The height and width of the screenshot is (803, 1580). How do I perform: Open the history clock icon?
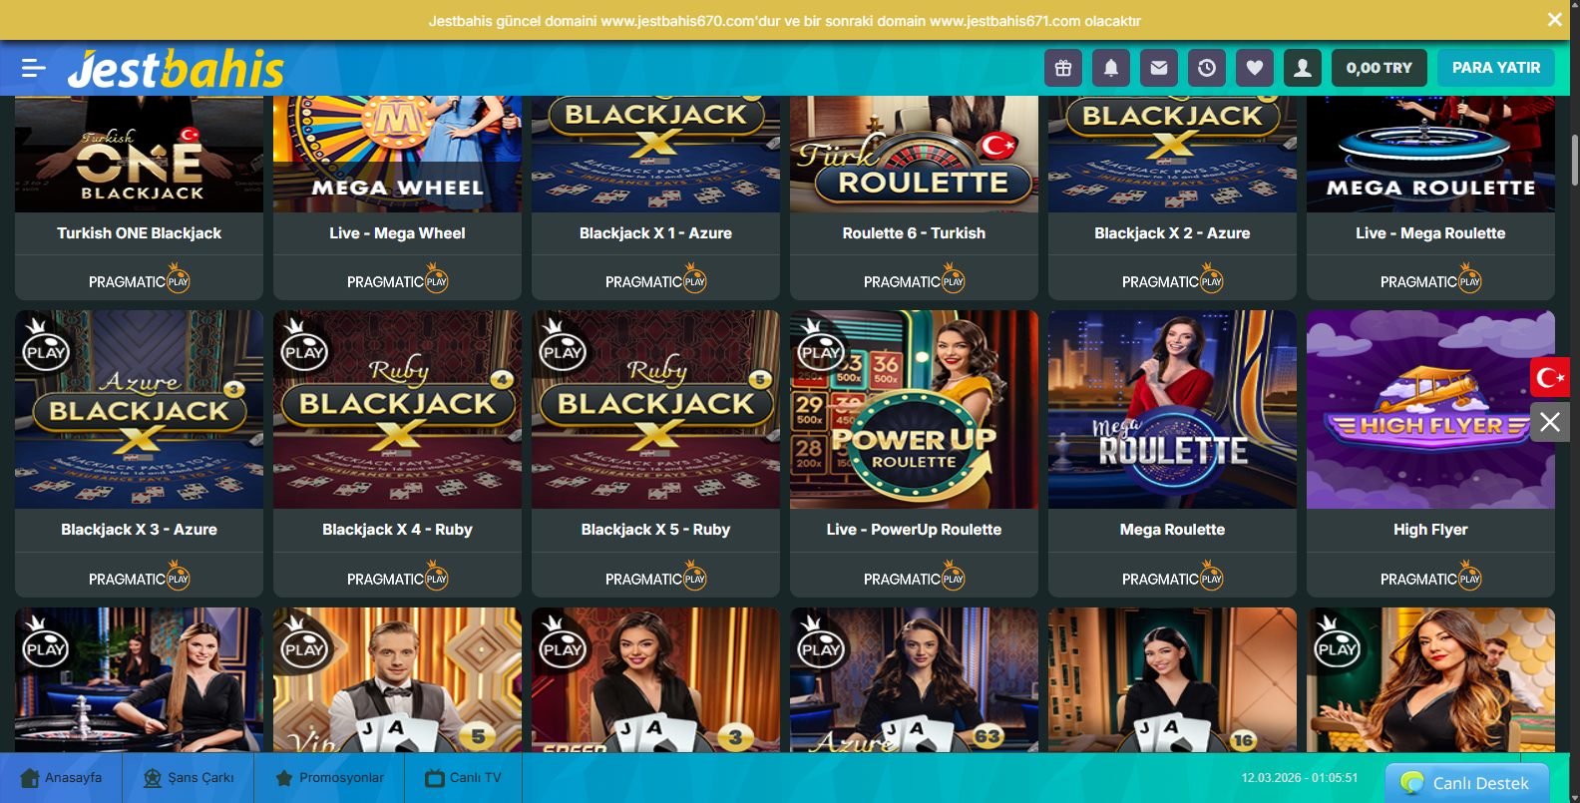pyautogui.click(x=1207, y=68)
